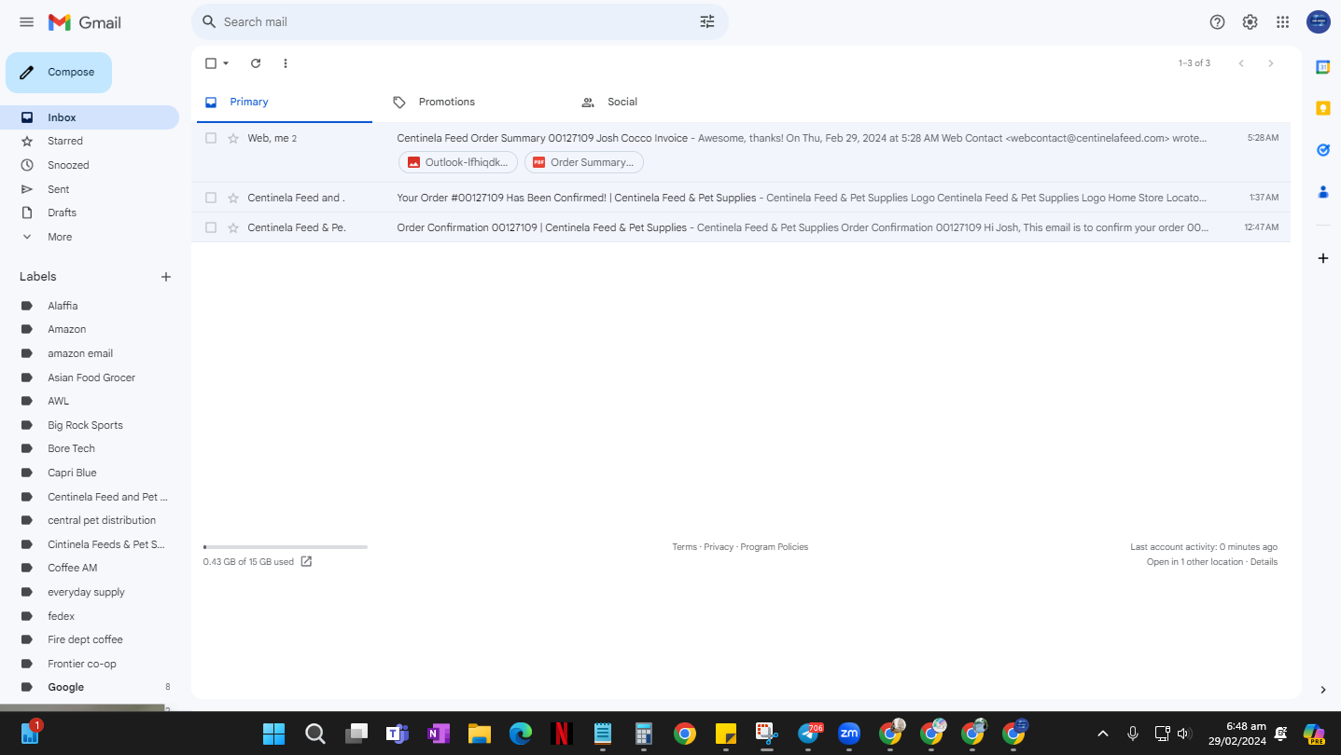Open the 'Order Summary 00127109 Josh Cocco Invoice' email
This screenshot has height=755, width=1341.
(741, 152)
